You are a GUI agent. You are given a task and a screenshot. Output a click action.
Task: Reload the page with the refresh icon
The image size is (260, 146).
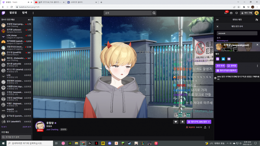click(x=12, y=7)
